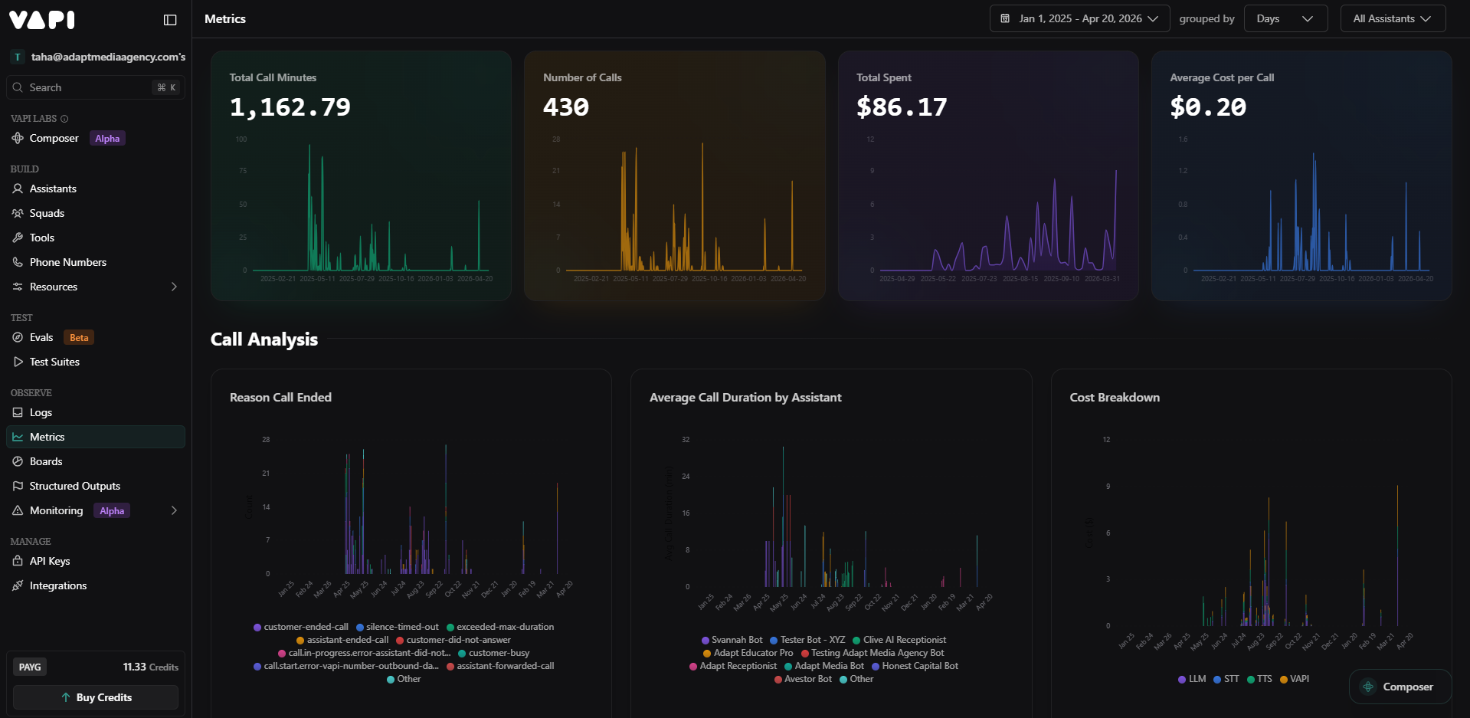
Task: Click the Beta badge next to Evals
Action: click(x=79, y=337)
